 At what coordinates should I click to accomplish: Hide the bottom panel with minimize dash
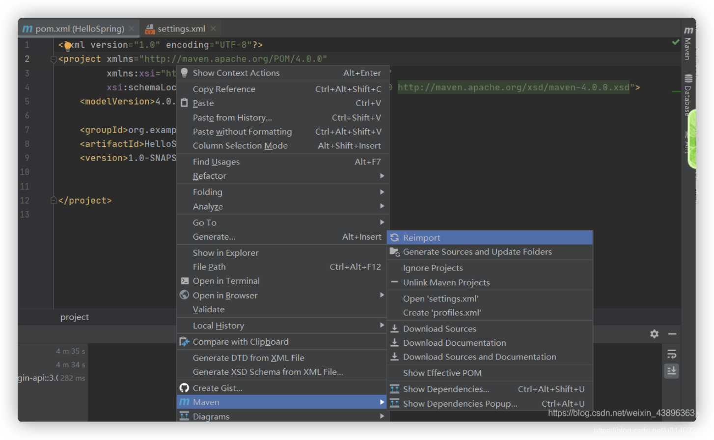(672, 334)
